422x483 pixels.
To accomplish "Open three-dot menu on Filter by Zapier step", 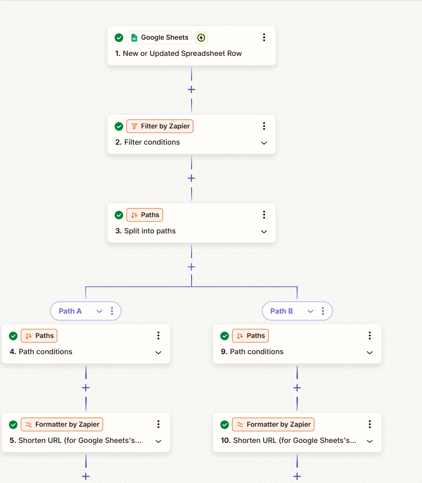I will click(x=264, y=126).
